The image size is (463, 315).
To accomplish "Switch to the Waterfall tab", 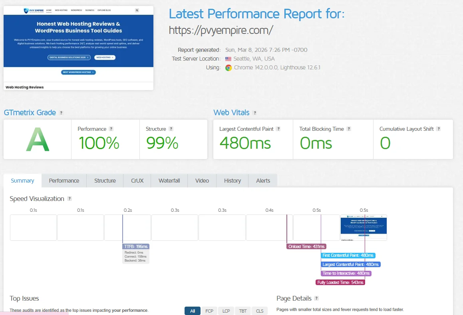I will [169, 180].
